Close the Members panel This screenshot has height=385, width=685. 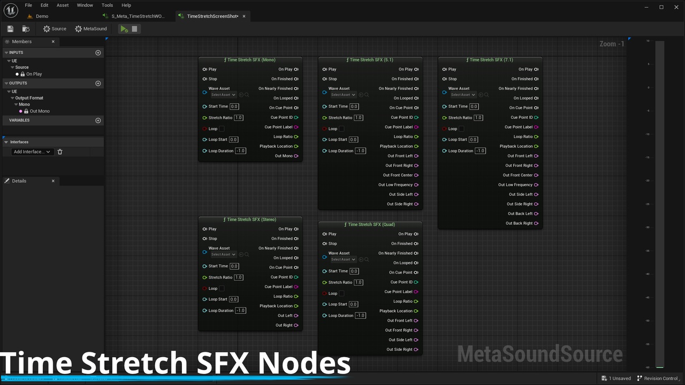53,42
